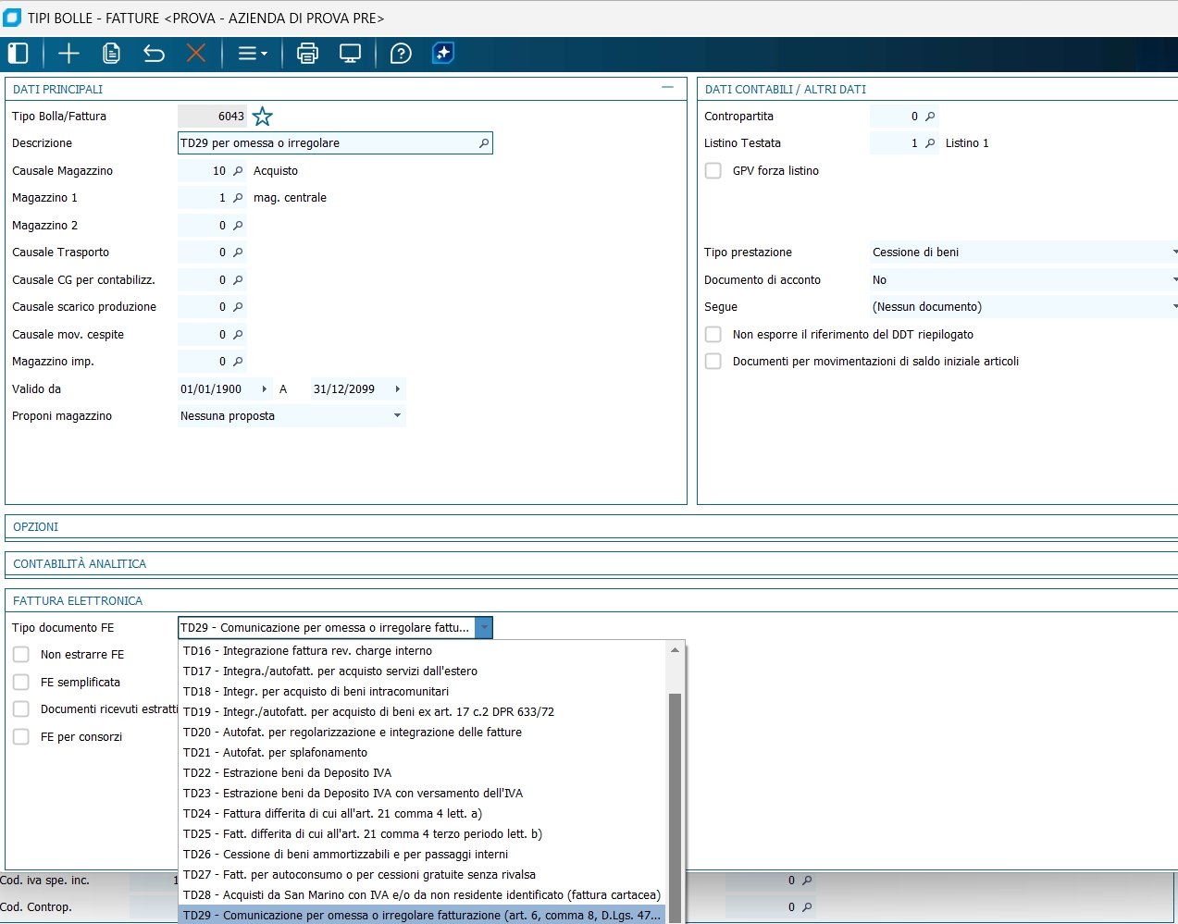Click the orange delete X icon
The width and height of the screenshot is (1178, 924).
pos(196,54)
